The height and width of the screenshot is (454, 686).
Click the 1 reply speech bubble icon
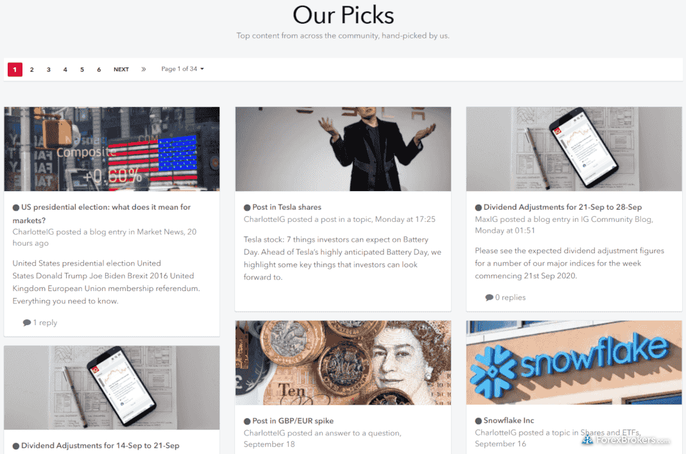point(27,323)
